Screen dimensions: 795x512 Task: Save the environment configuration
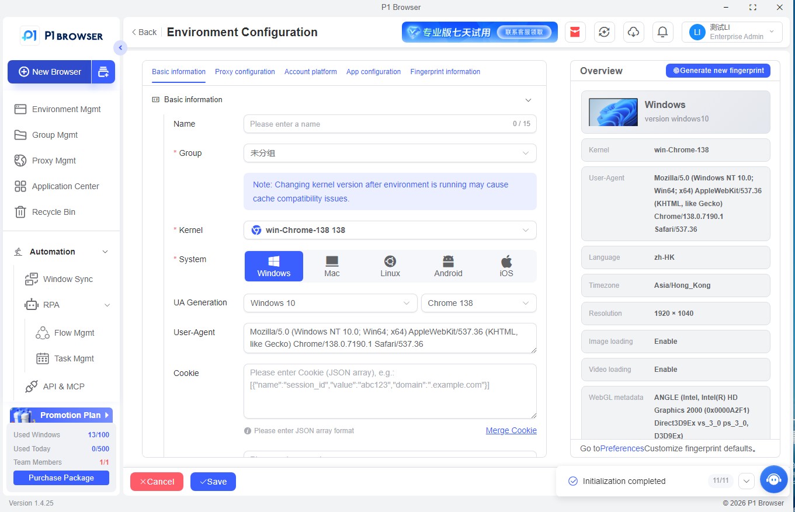click(213, 482)
